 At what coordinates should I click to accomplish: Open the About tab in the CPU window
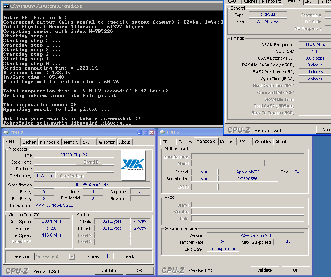tap(124, 142)
